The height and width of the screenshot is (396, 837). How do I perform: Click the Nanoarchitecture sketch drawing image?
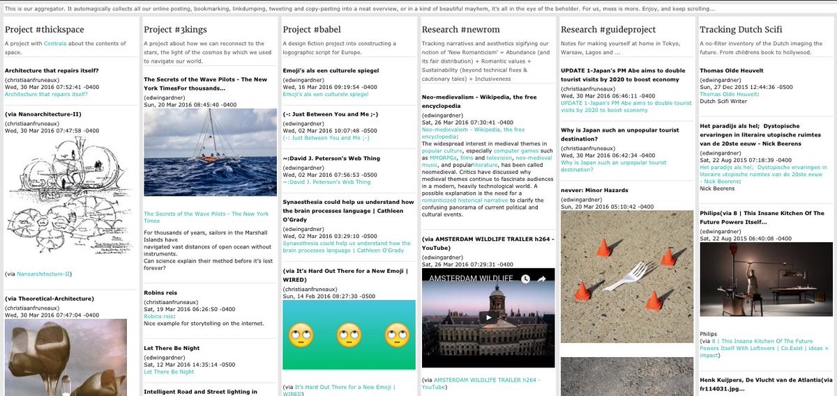tap(68, 197)
